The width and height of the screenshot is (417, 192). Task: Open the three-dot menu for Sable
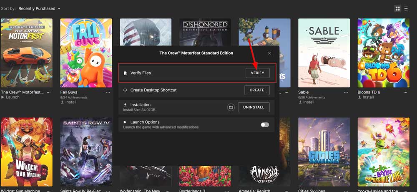(x=346, y=92)
